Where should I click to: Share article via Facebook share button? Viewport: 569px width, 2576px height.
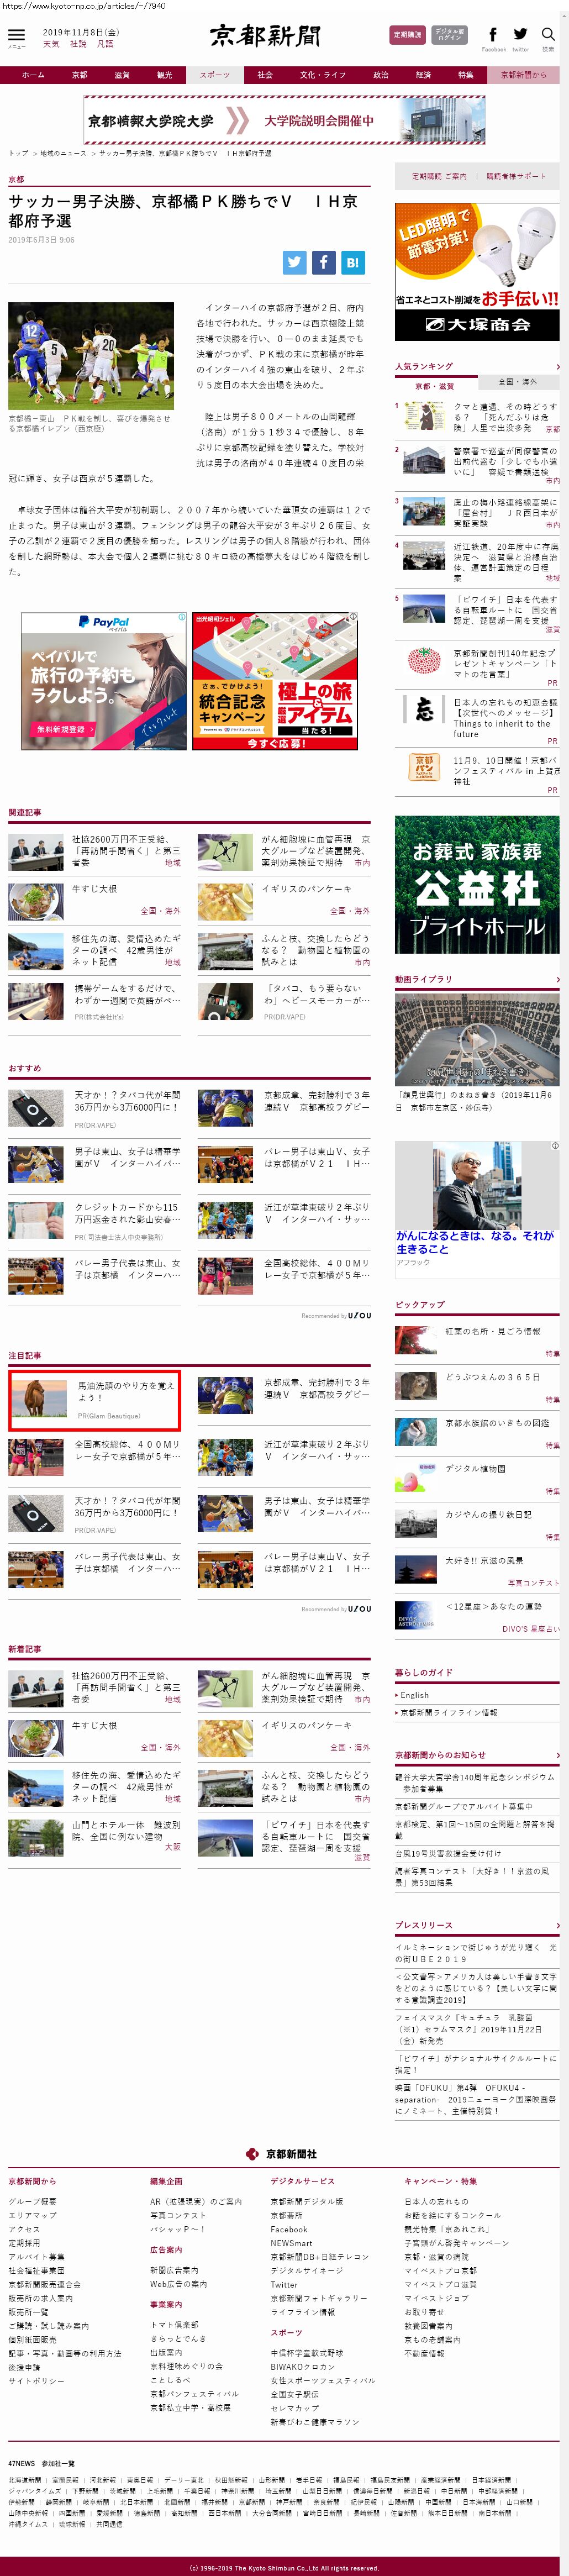pos(323,262)
